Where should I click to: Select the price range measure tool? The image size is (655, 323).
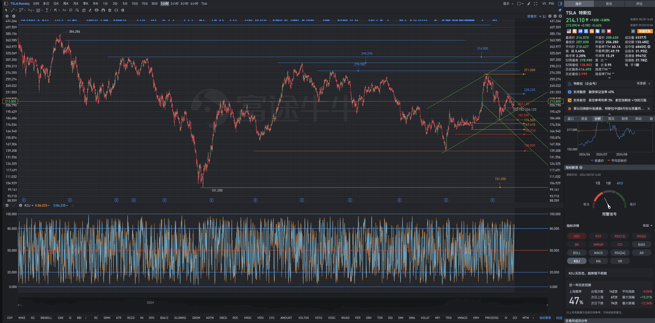click(x=47, y=10)
